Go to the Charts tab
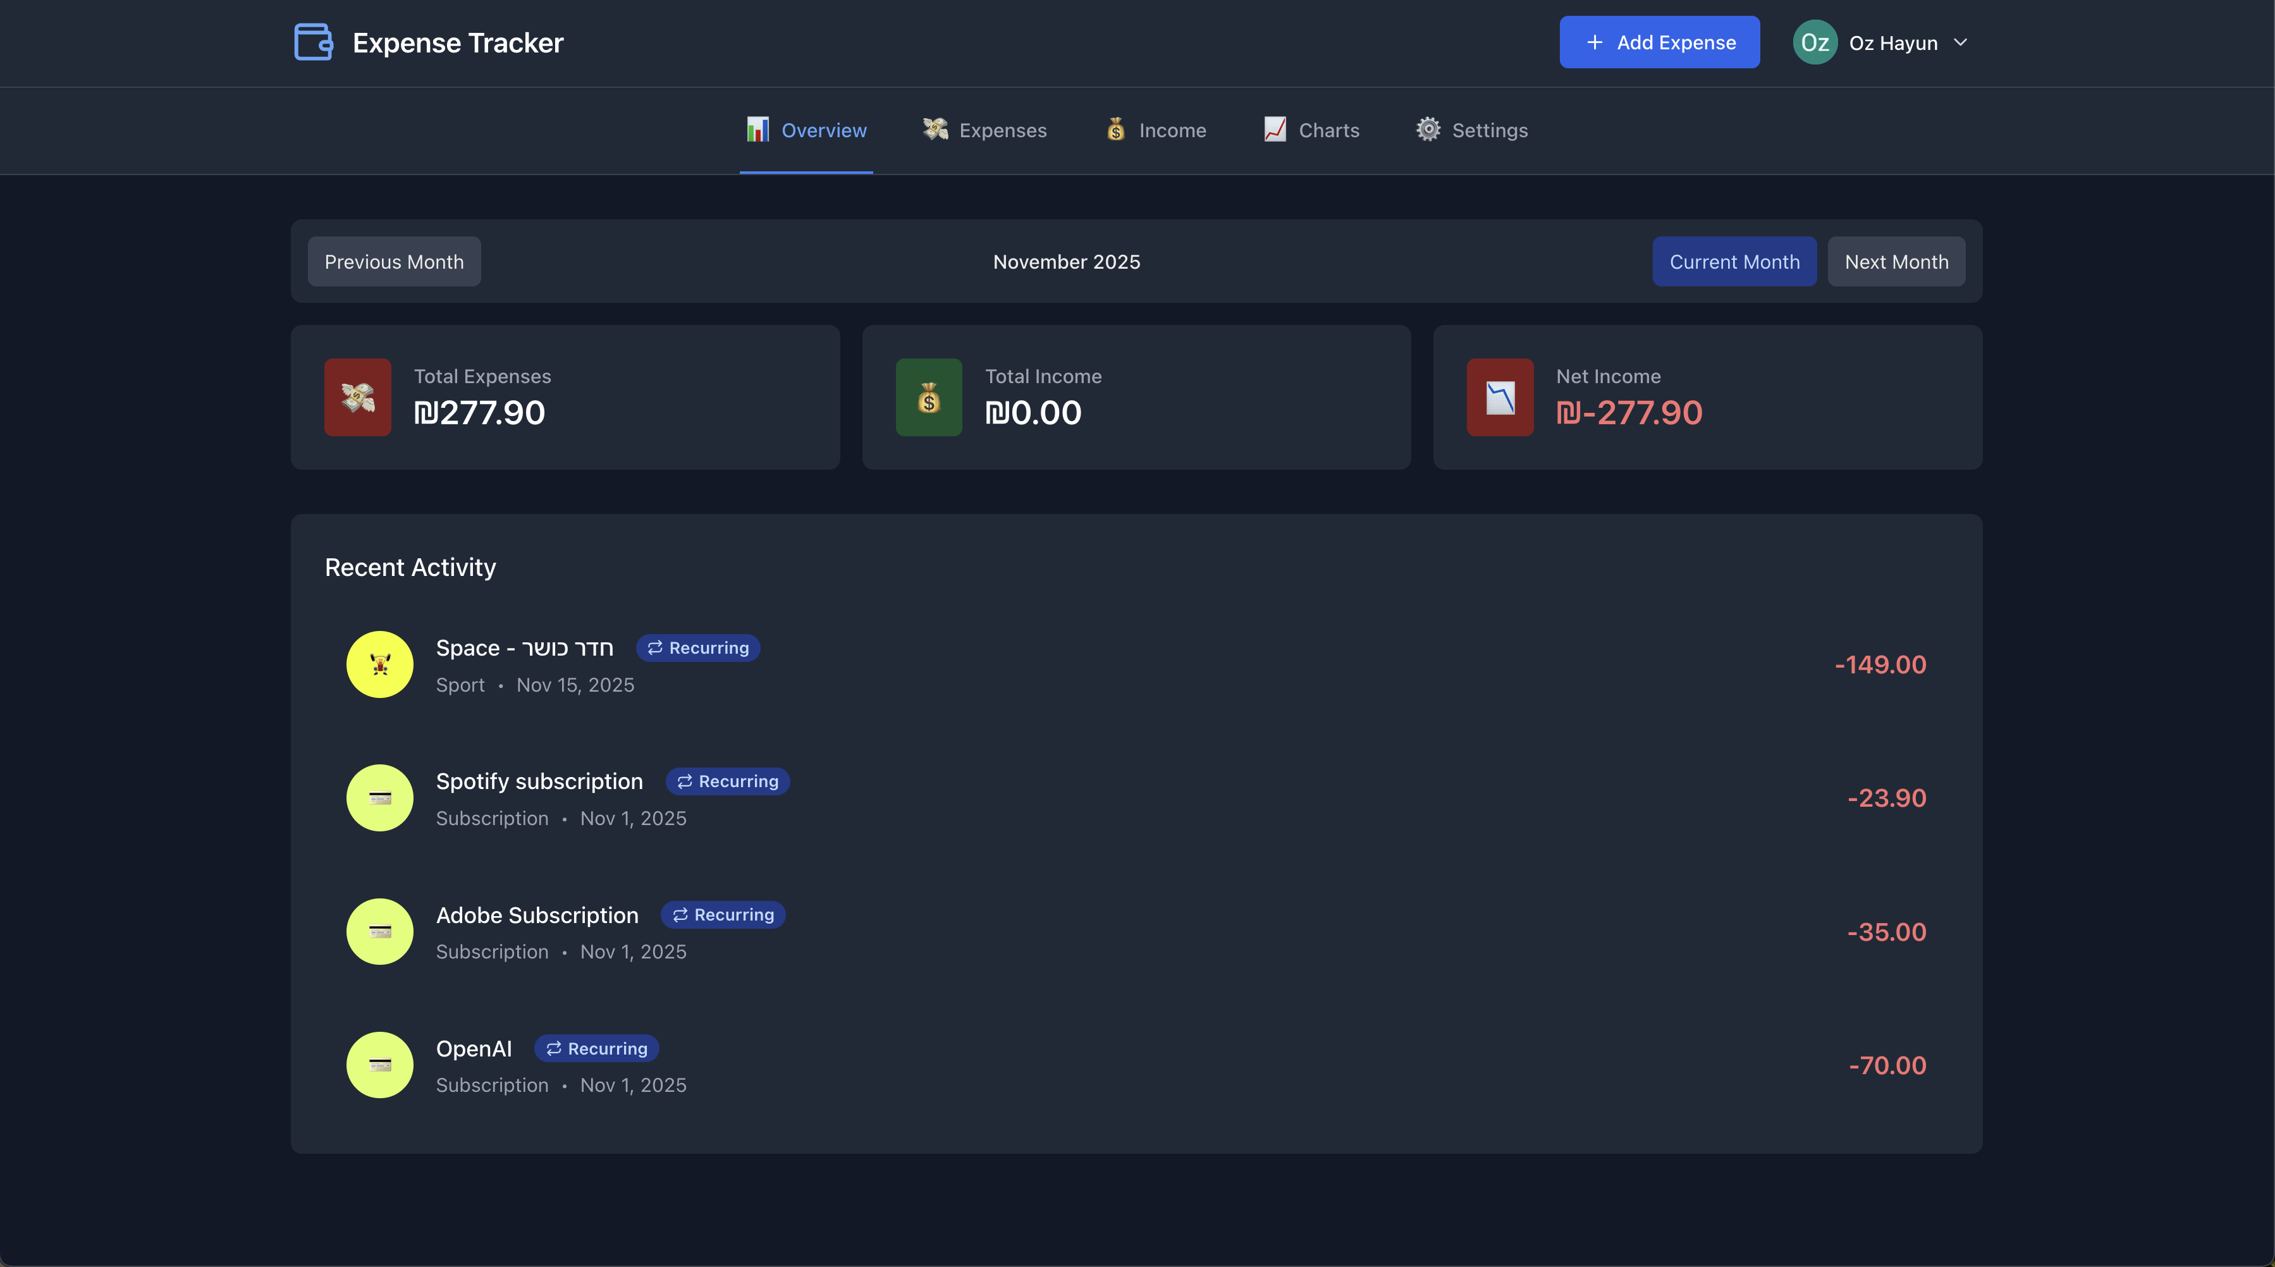 pyautogui.click(x=1311, y=131)
